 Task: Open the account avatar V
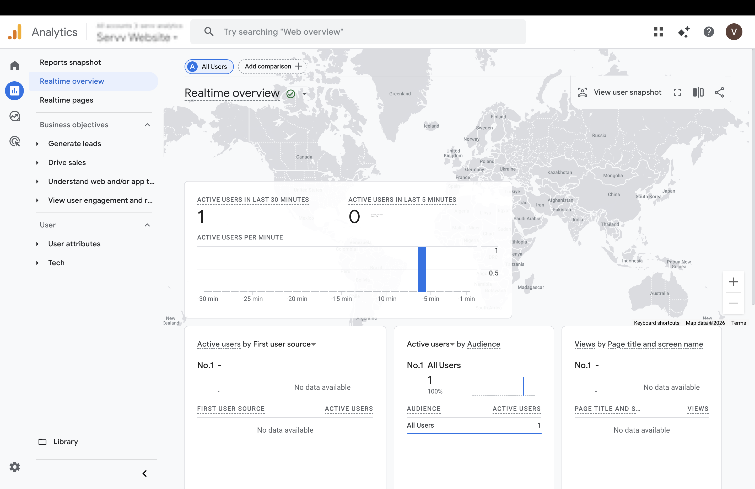734,32
